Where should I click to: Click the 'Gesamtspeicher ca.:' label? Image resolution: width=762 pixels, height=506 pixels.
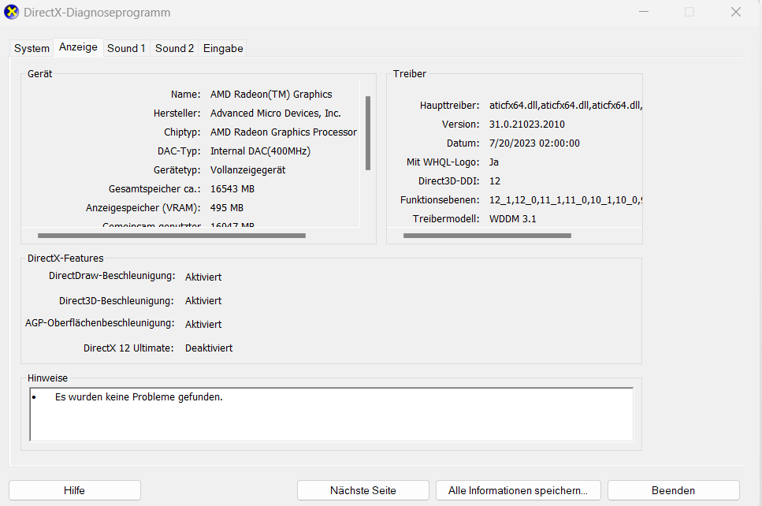pos(154,189)
